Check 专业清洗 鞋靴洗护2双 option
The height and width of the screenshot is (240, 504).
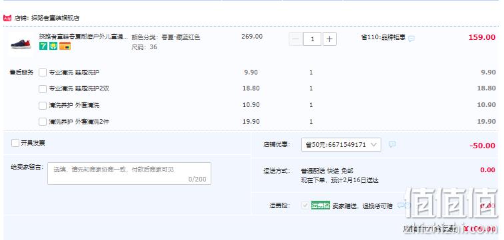[43, 89]
